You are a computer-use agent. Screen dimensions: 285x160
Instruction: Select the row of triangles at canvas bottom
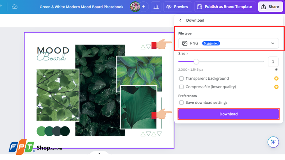(x=151, y=134)
